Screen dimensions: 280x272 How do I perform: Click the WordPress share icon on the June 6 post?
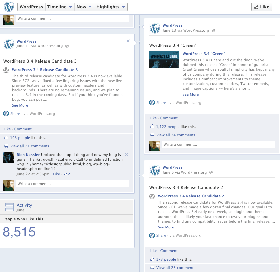(x=152, y=235)
